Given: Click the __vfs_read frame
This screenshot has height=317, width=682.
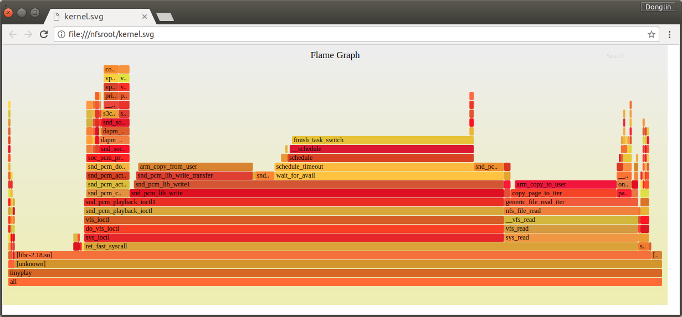Looking at the screenshot, I should [571, 220].
